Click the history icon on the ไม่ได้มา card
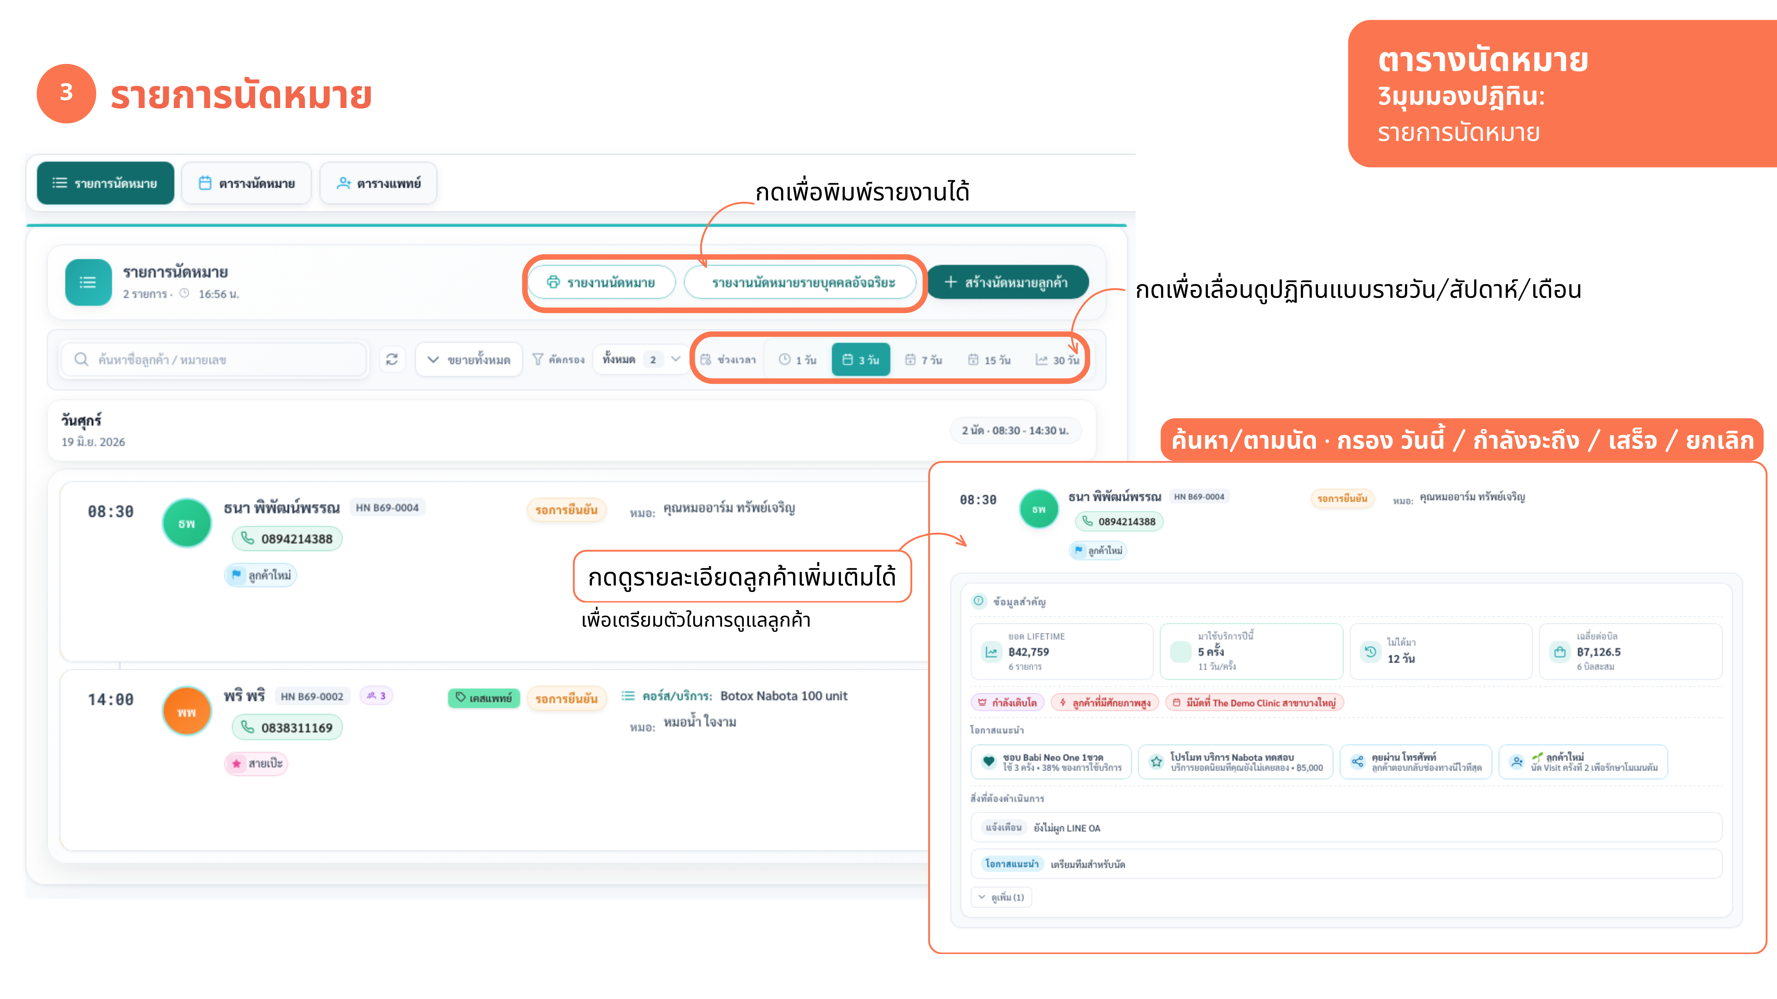The height and width of the screenshot is (999, 1777). (x=1371, y=651)
